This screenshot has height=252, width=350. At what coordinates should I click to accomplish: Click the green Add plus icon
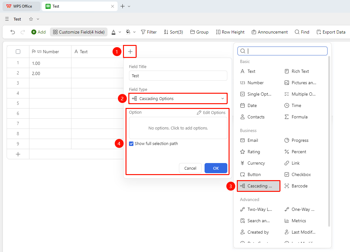(34, 32)
